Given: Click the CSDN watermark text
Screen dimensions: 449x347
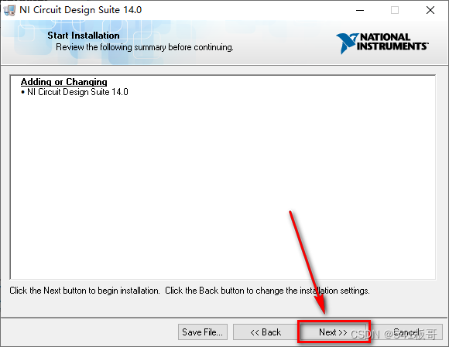Looking at the screenshot, I should [x=394, y=334].
